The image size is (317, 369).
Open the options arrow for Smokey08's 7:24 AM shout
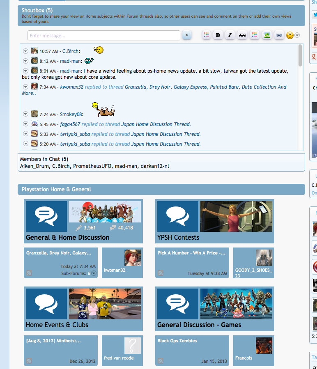point(26,114)
